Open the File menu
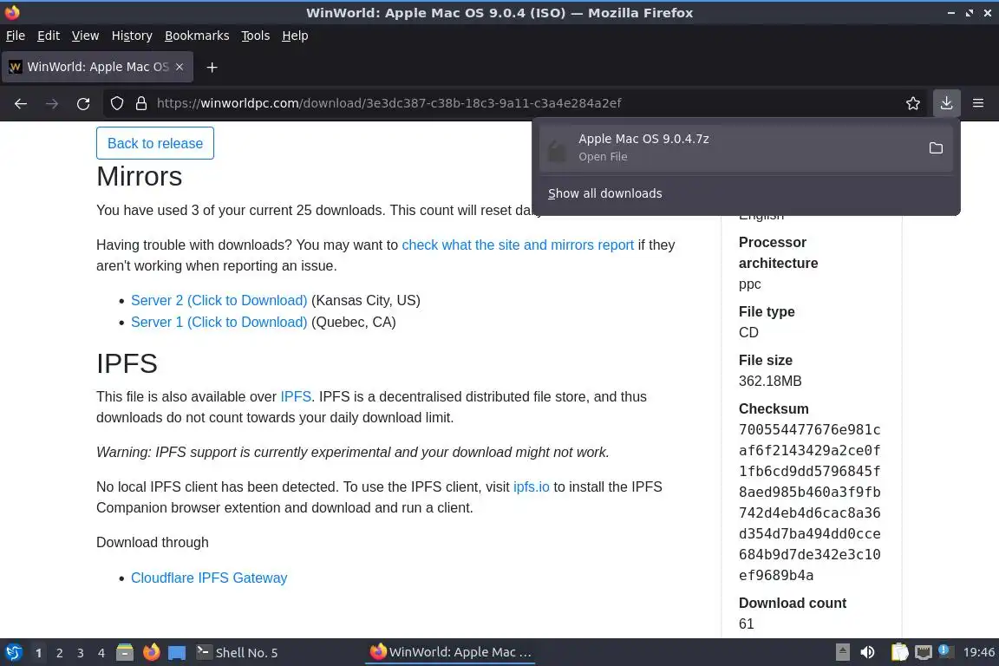Screen dimensions: 999x666 pos(16,36)
